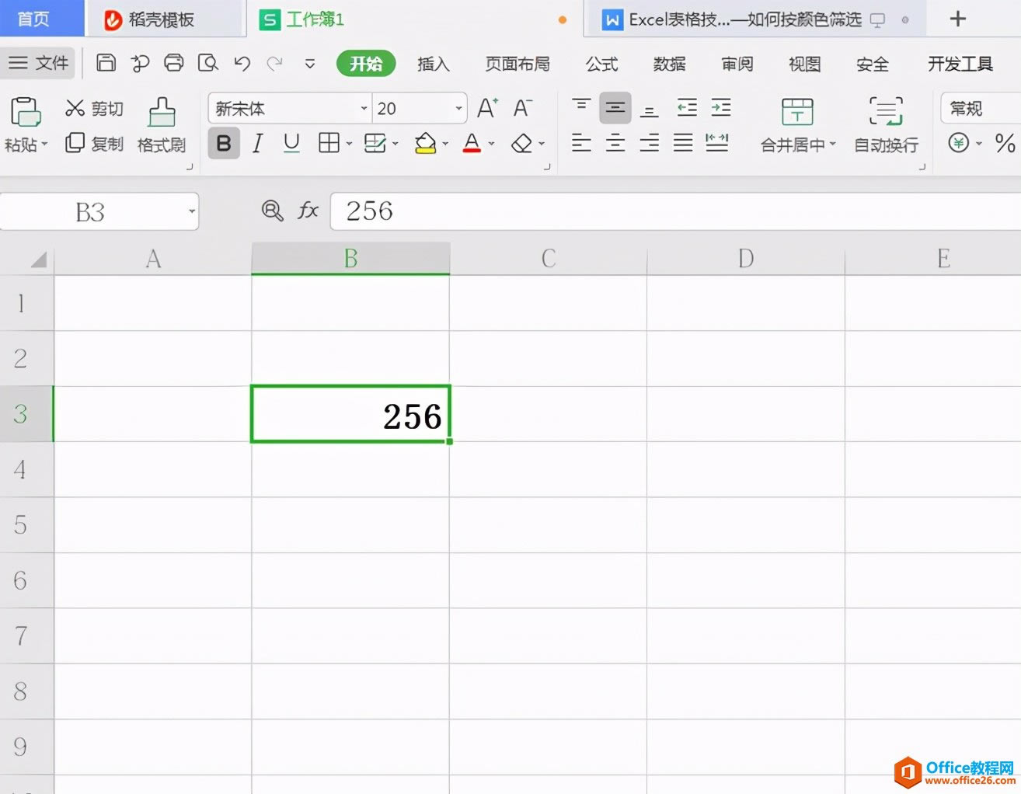Image resolution: width=1021 pixels, height=794 pixels.
Task: Switch to the 页面布局 ribbon tab
Action: [517, 64]
